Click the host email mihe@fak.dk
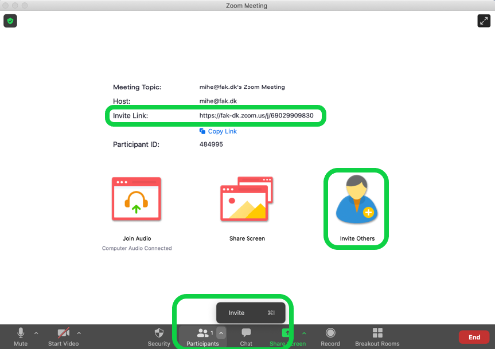 point(218,101)
